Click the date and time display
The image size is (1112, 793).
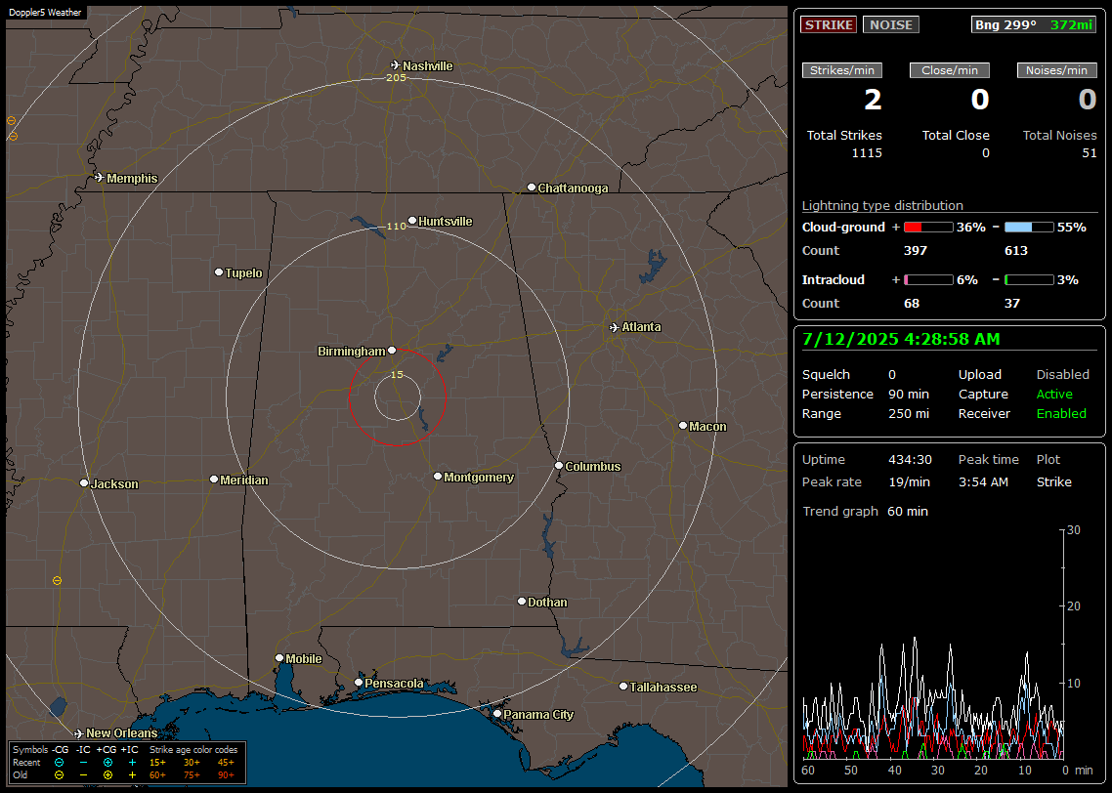pyautogui.click(x=901, y=339)
